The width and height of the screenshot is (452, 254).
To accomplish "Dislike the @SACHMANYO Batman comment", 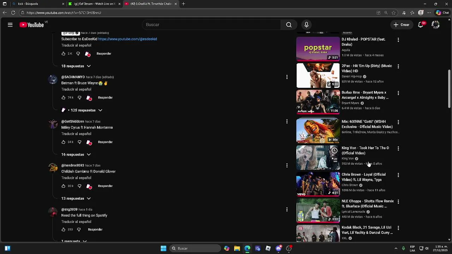I will 79,98.
